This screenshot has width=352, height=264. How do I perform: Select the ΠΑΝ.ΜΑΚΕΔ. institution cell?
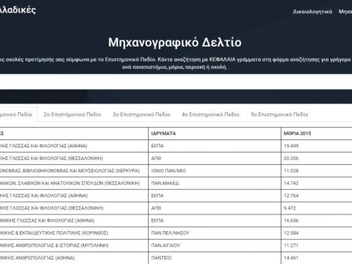165,183
